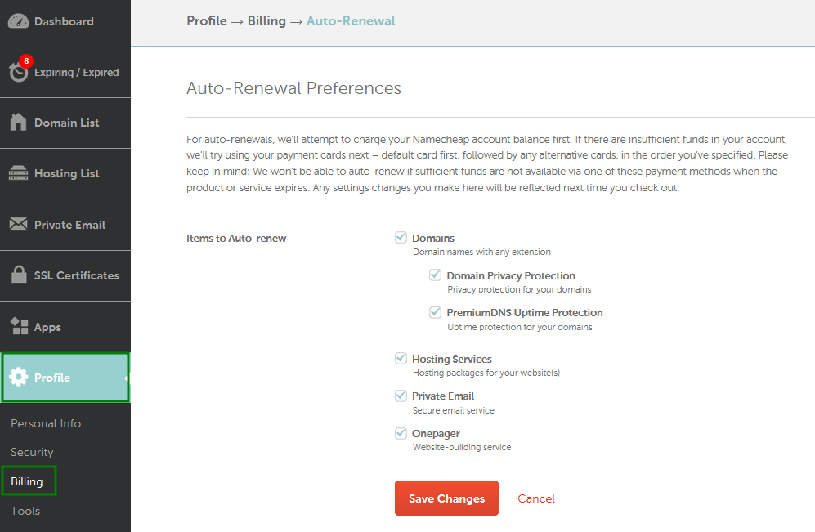Image resolution: width=815 pixels, height=532 pixels.
Task: Click the Apps grid icon
Action: click(x=20, y=326)
